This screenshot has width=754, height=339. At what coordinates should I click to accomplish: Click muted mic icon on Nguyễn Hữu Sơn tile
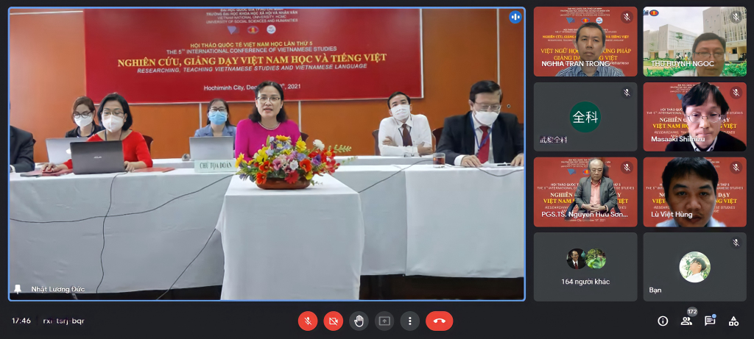click(627, 168)
